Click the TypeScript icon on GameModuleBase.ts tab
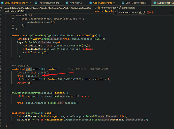Image resolution: width=174 pixels, height=129 pixels. (123, 3)
